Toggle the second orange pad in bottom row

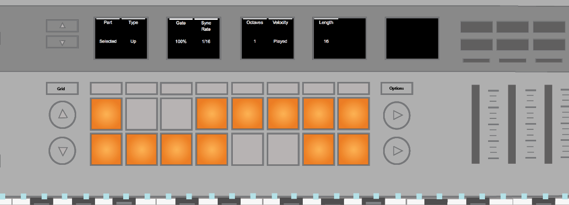pos(141,150)
